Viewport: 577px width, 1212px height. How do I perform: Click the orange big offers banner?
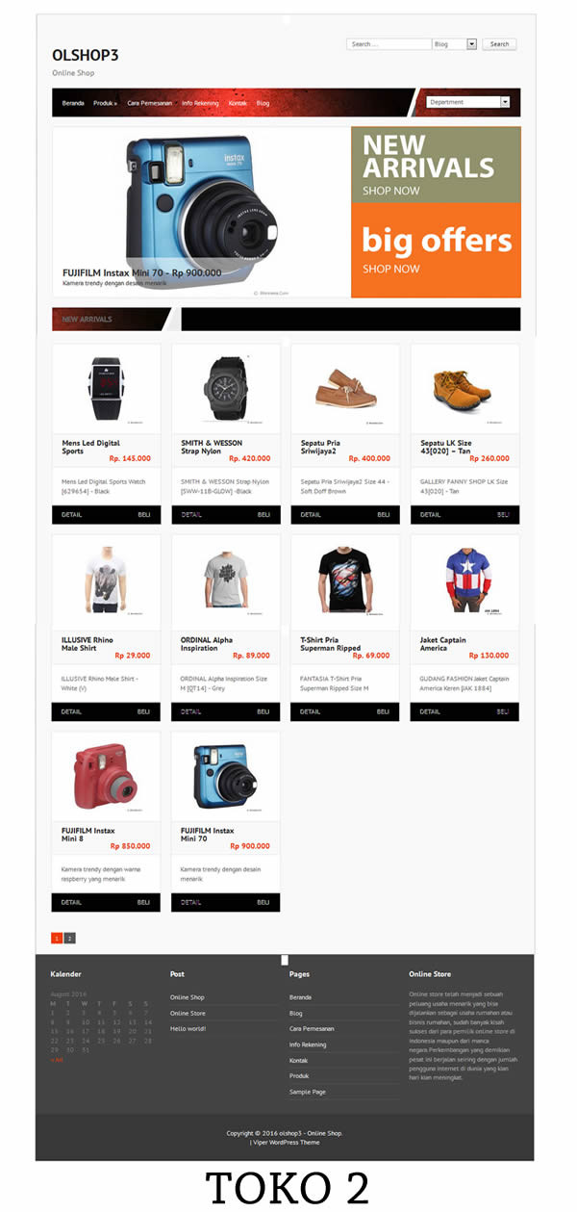pos(436,250)
